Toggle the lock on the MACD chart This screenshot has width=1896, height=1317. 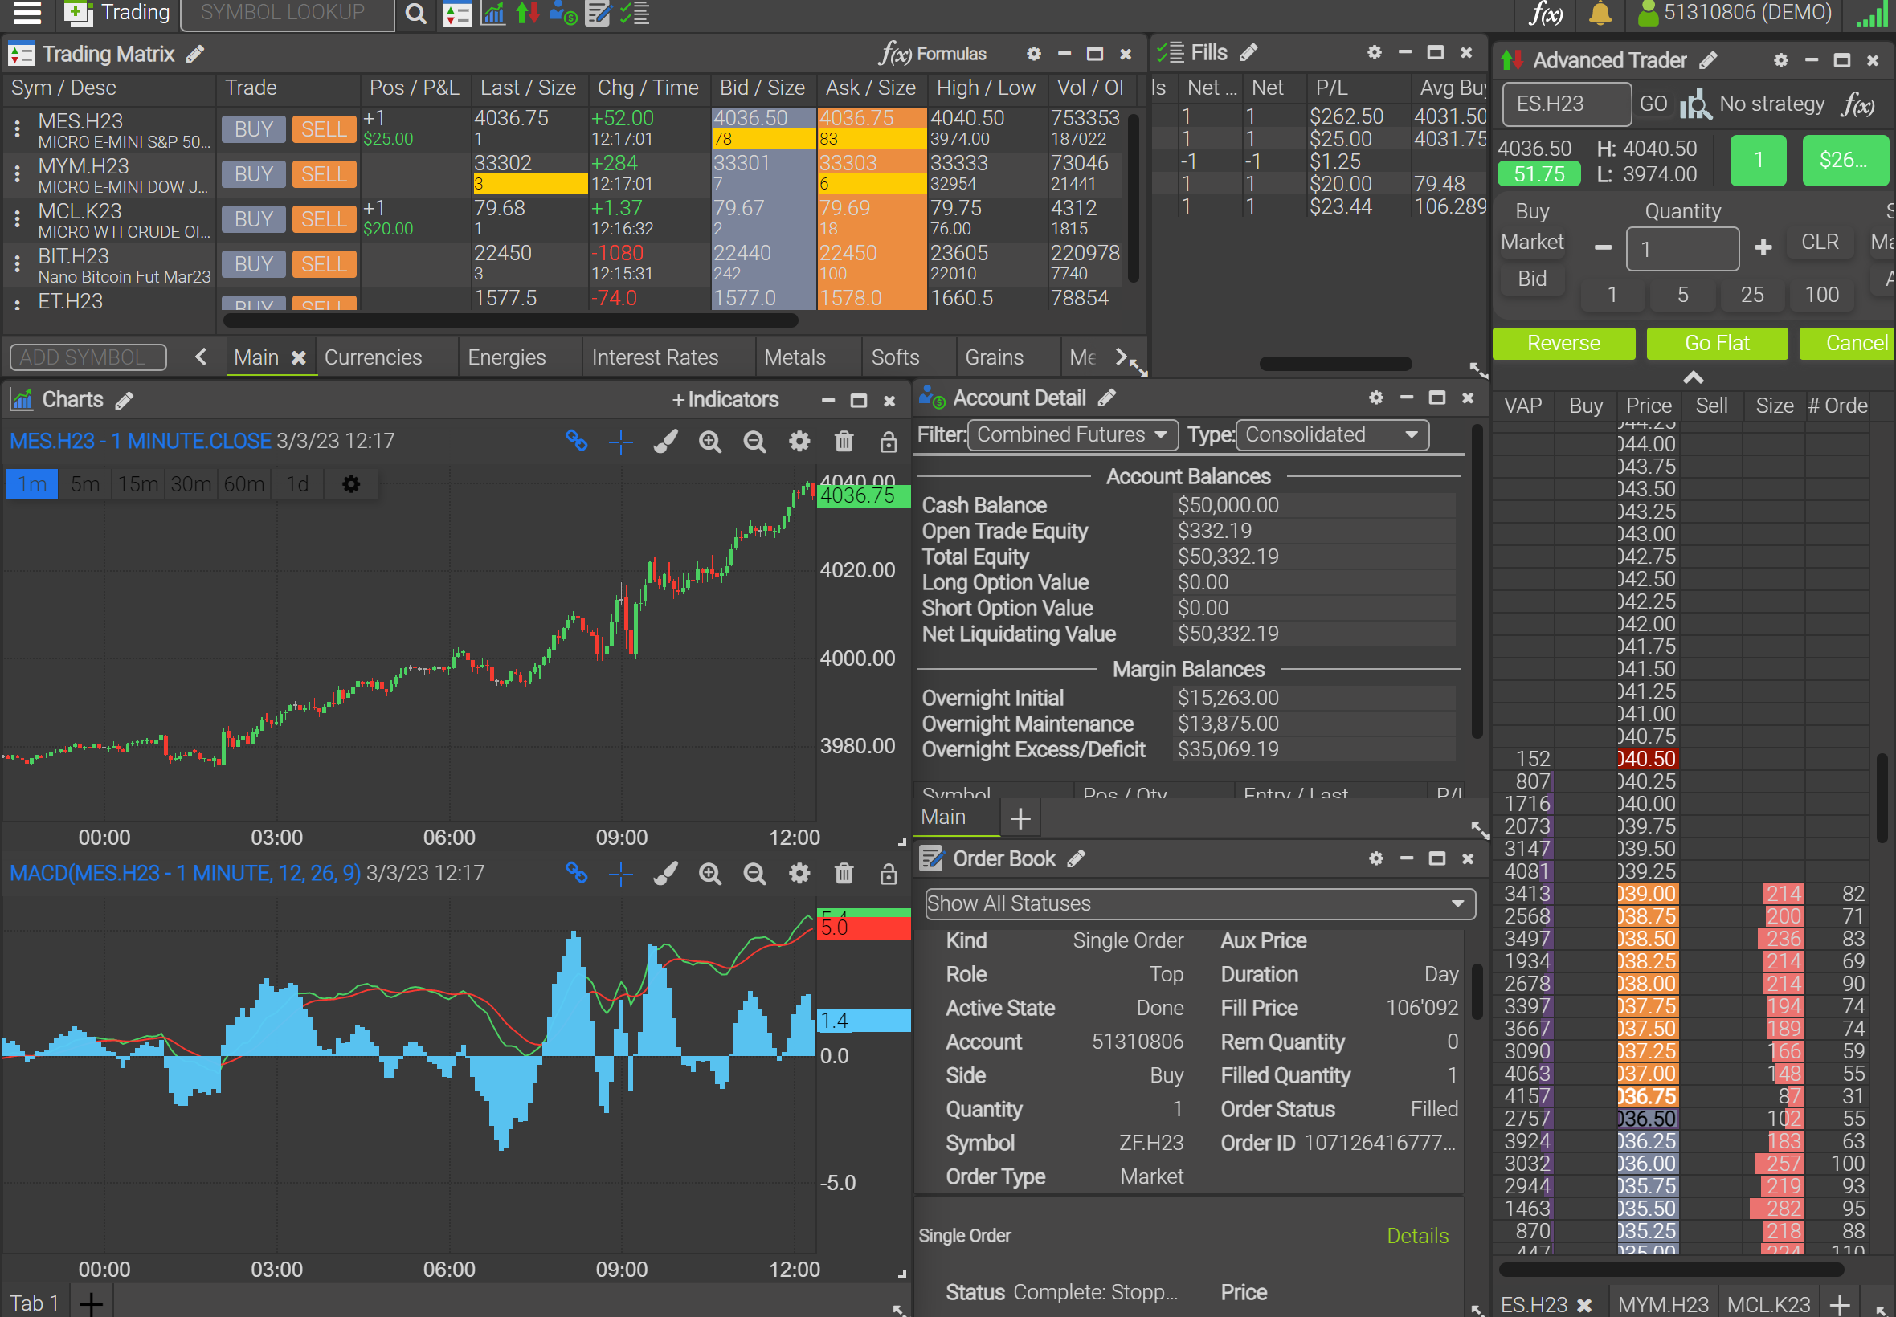point(889,874)
